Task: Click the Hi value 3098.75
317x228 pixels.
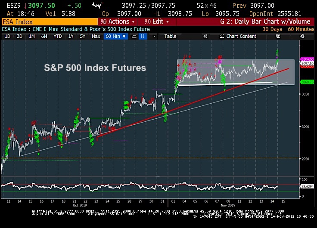Action: [x=180, y=14]
